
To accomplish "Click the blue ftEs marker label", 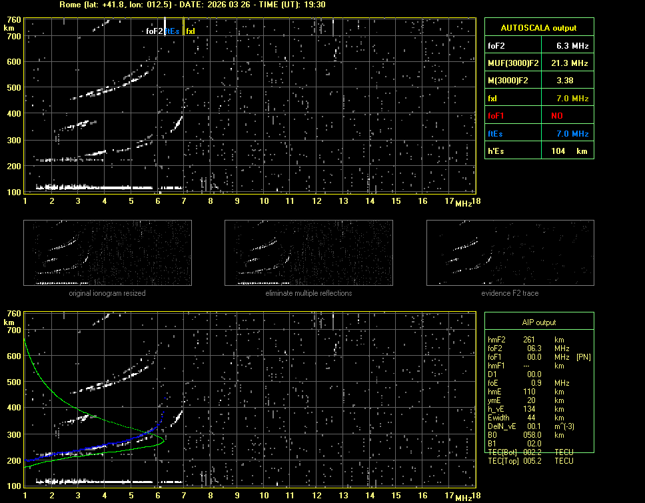I will [173, 31].
